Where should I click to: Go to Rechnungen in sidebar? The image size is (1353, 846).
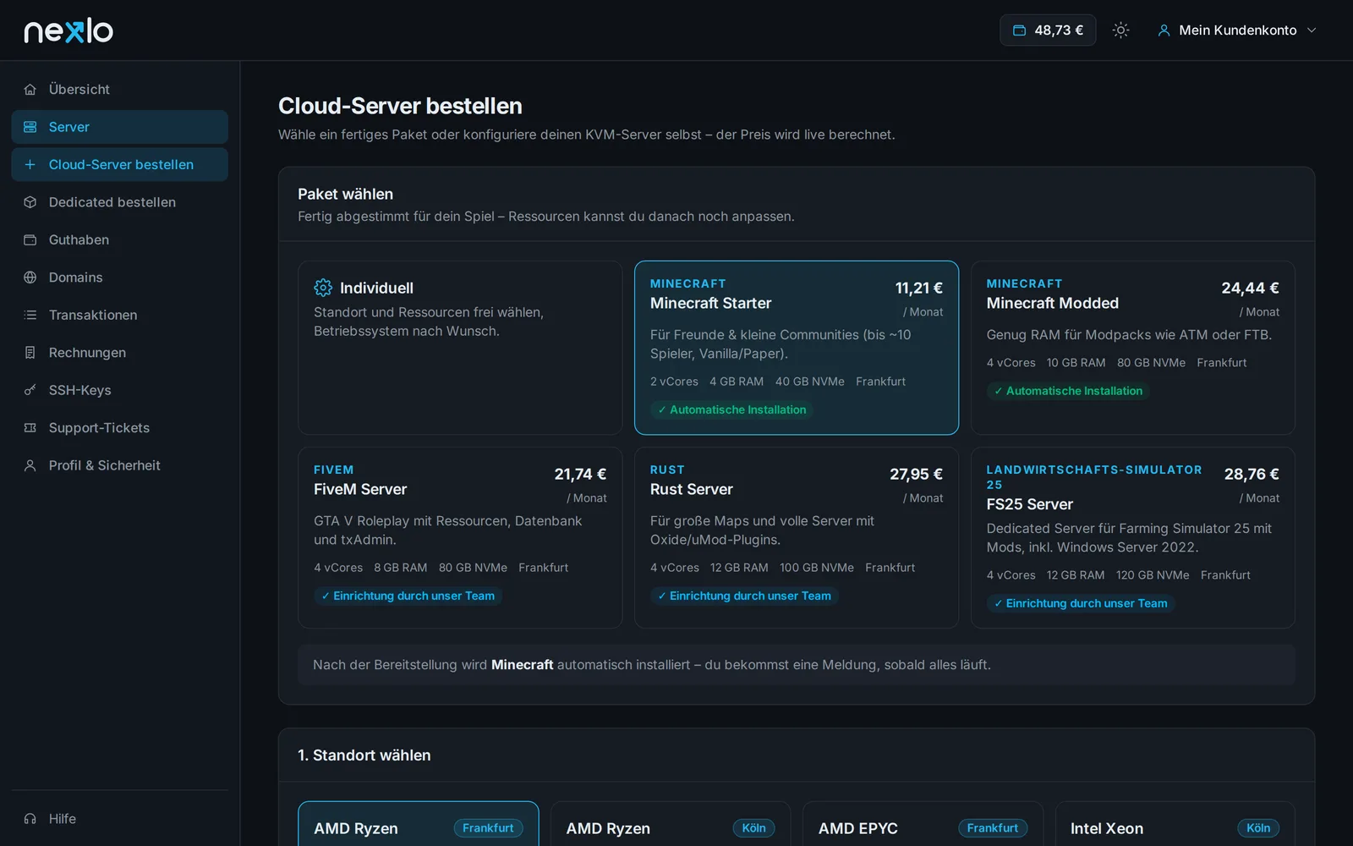coord(120,353)
